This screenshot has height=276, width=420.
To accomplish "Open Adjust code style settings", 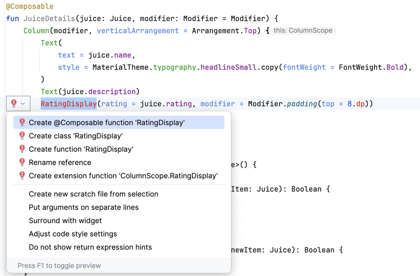I will coord(73,234).
